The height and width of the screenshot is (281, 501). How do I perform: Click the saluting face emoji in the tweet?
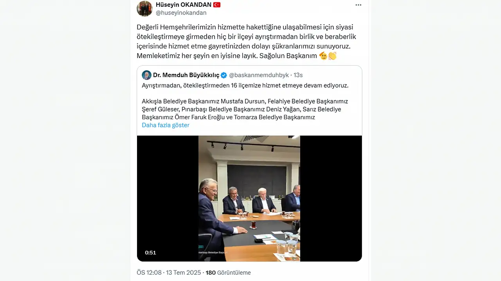(323, 56)
